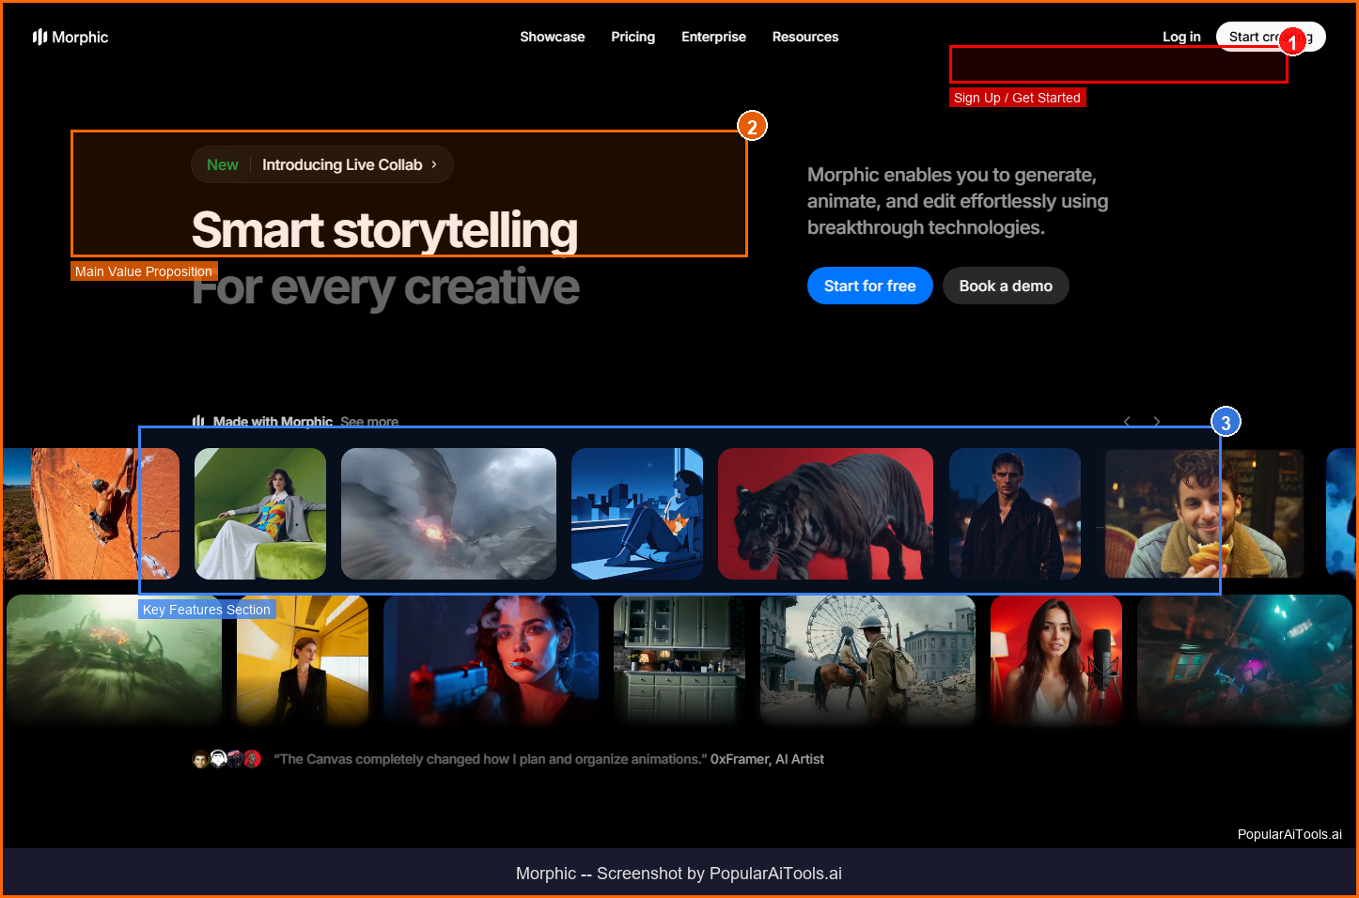Click the Book a demo button
Viewport: 1359px width, 898px height.
1006,286
